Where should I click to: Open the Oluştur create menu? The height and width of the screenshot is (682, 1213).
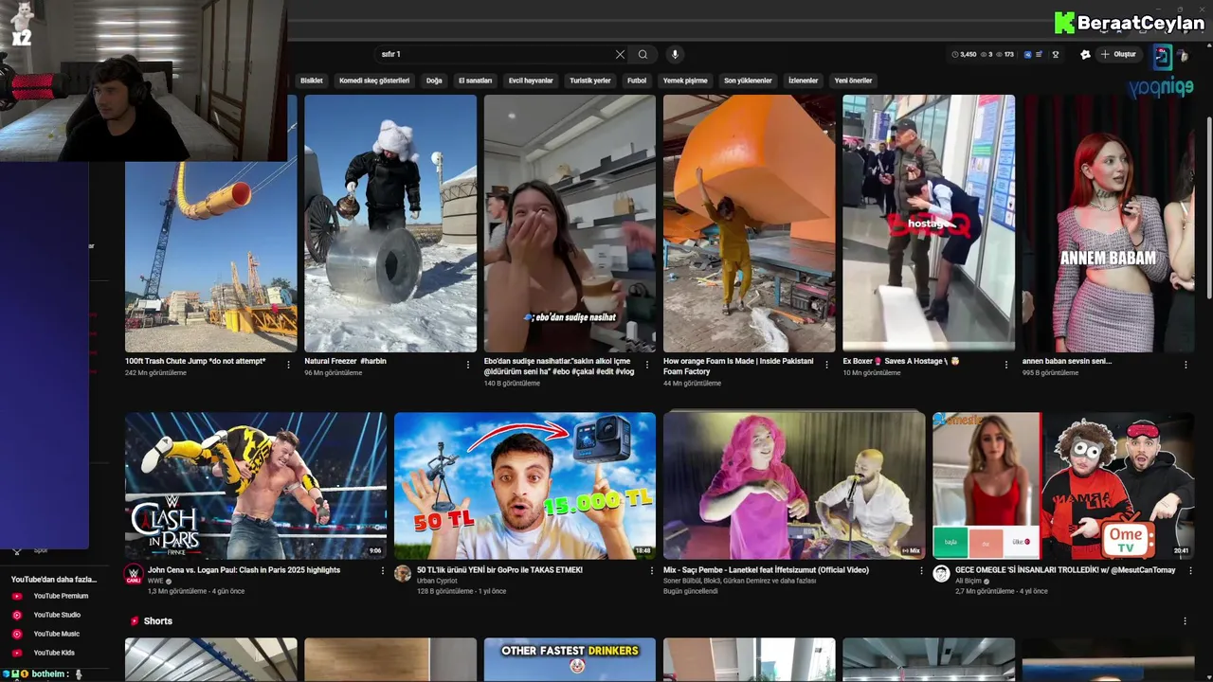(1118, 55)
